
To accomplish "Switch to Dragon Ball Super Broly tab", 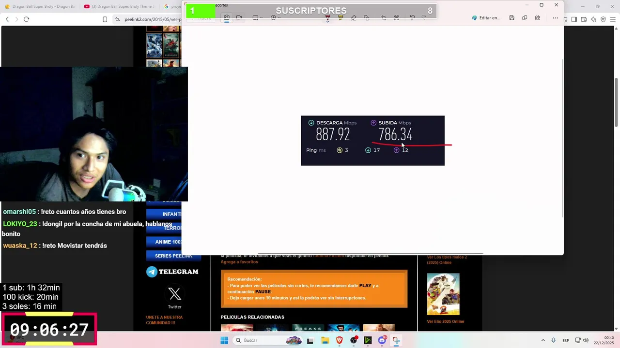I will tap(40, 6).
